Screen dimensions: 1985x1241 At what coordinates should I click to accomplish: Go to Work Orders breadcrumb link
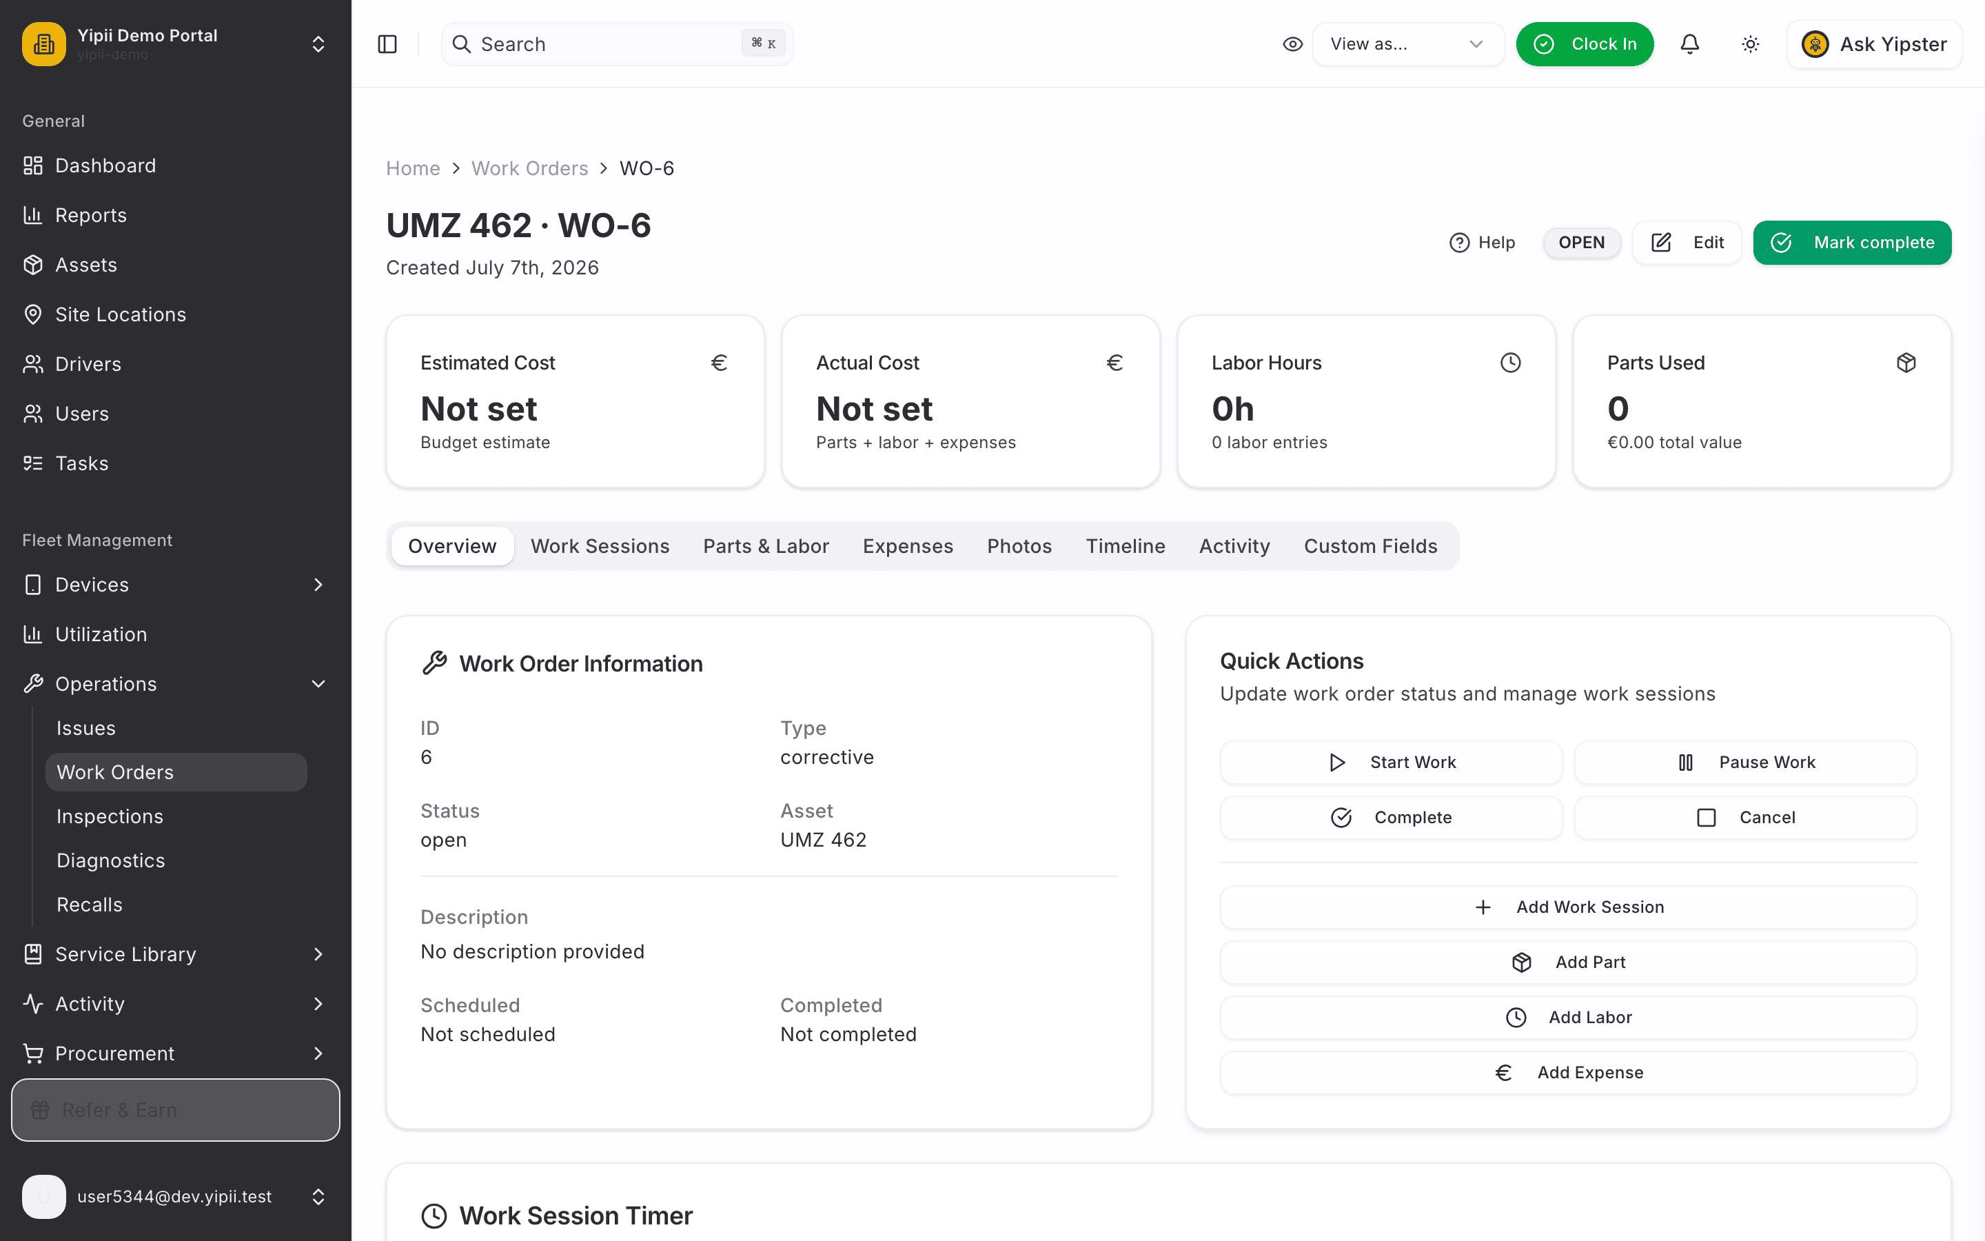pos(529,168)
